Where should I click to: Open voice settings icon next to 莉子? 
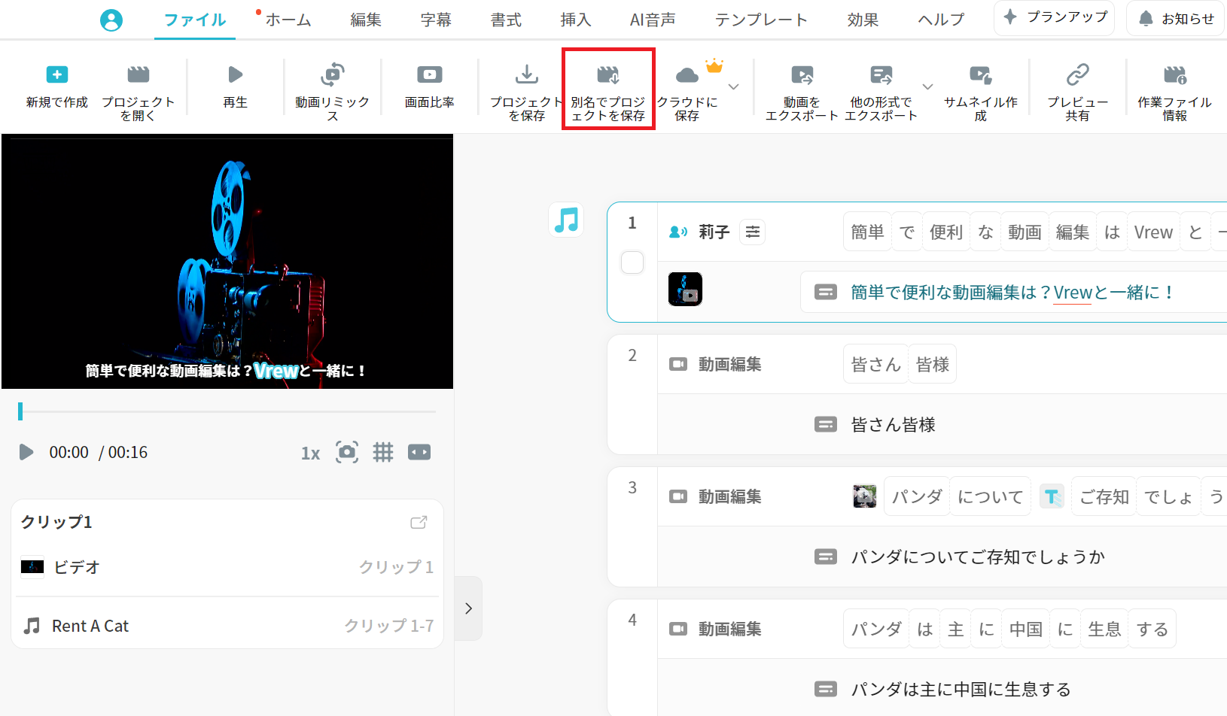click(753, 232)
